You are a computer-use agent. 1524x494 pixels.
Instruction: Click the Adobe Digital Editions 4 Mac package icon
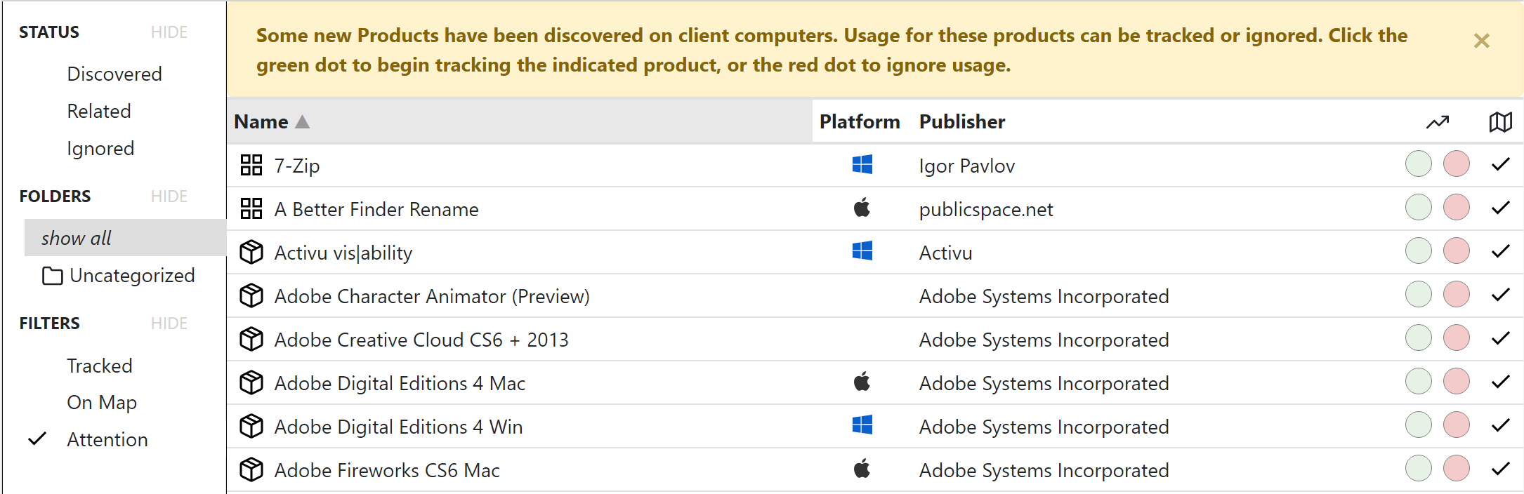point(251,382)
